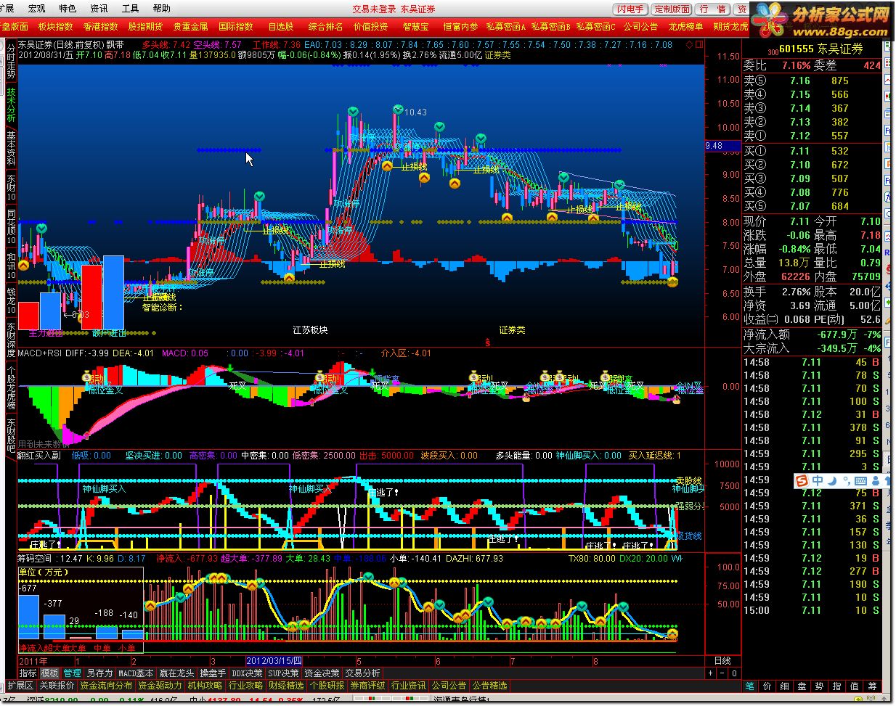Screen dimensions: 896x706
Task: Open 机构攻略 bottom tab
Action: point(205,686)
